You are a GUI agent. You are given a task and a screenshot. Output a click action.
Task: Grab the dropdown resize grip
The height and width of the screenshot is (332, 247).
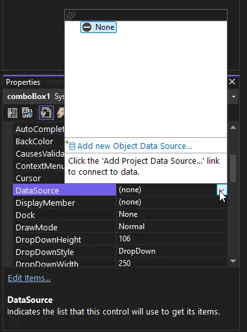(x=71, y=16)
